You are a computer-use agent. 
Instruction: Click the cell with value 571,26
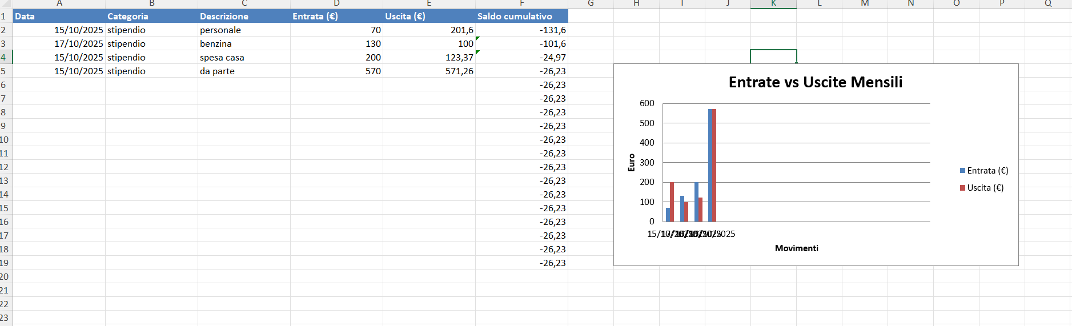429,71
